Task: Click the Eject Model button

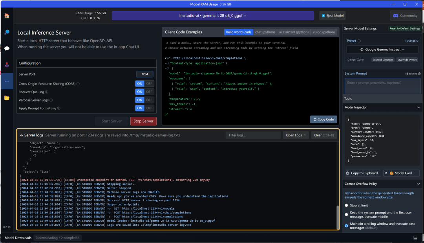Action: [333, 15]
